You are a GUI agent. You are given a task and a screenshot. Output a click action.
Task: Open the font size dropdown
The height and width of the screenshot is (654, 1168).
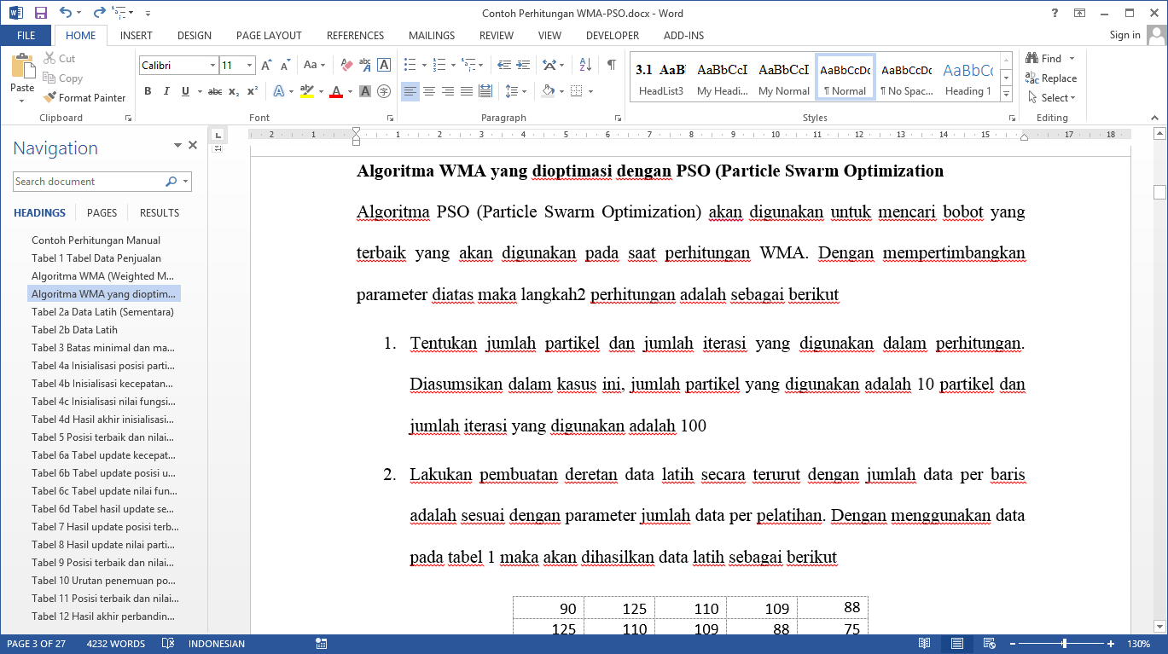coord(249,66)
